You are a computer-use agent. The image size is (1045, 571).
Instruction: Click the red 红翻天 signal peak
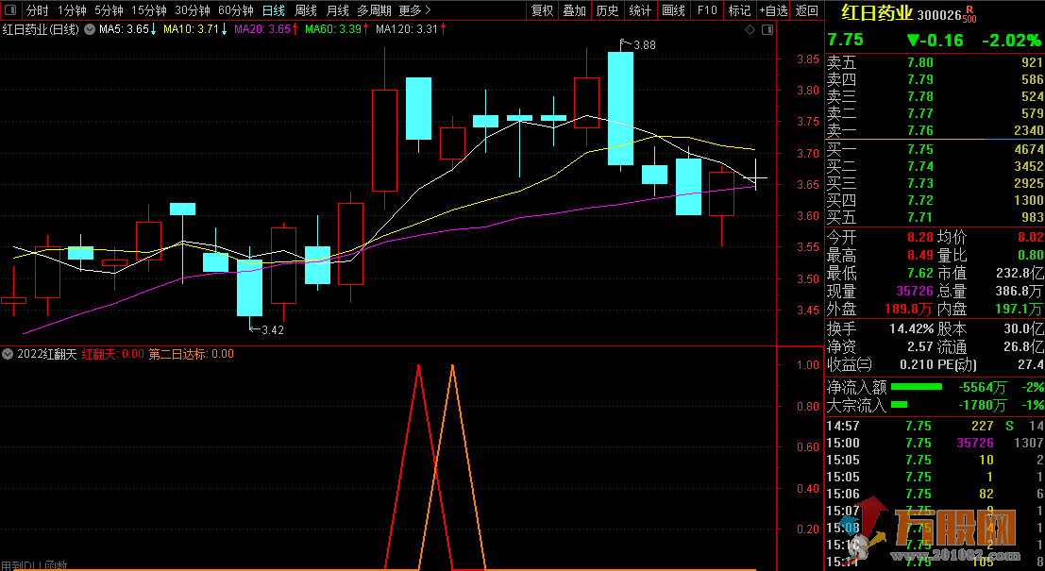pyautogui.click(x=418, y=366)
